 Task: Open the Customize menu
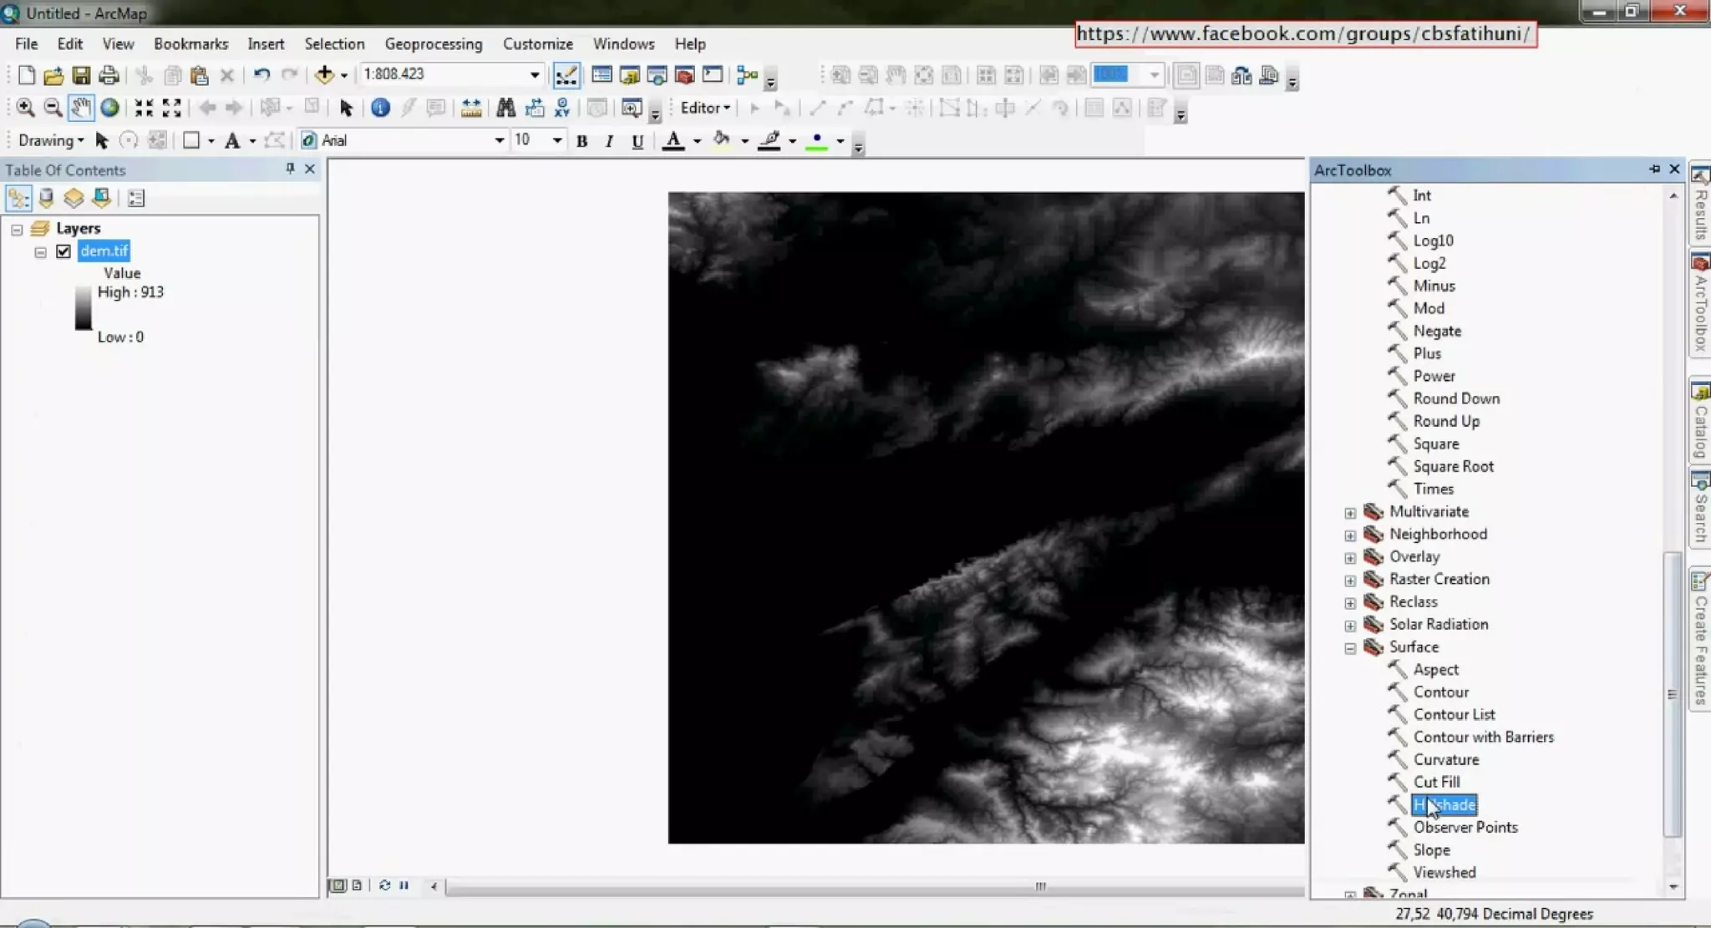click(x=537, y=44)
